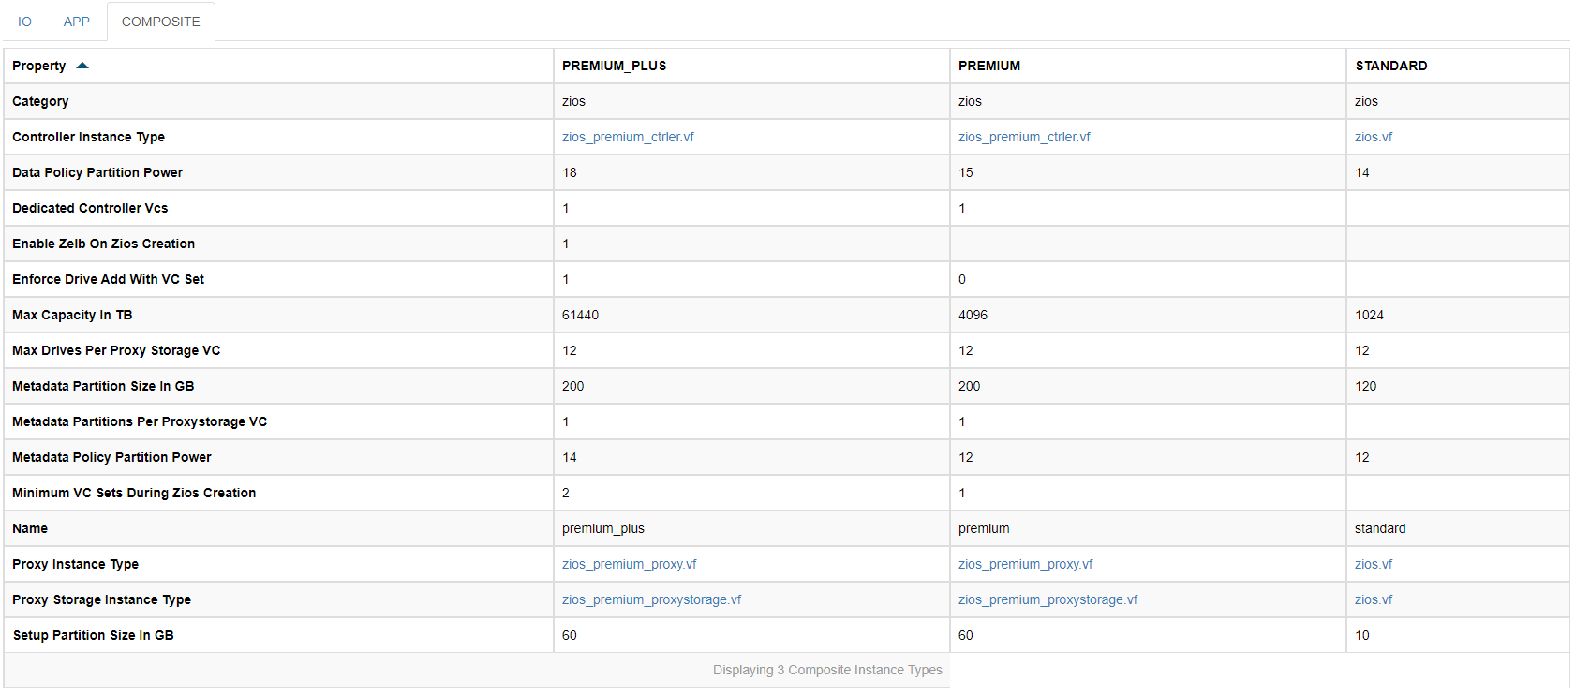This screenshot has width=1575, height=695.
Task: Click value 15 in Data Policy Partition Power
Action: [x=966, y=172]
